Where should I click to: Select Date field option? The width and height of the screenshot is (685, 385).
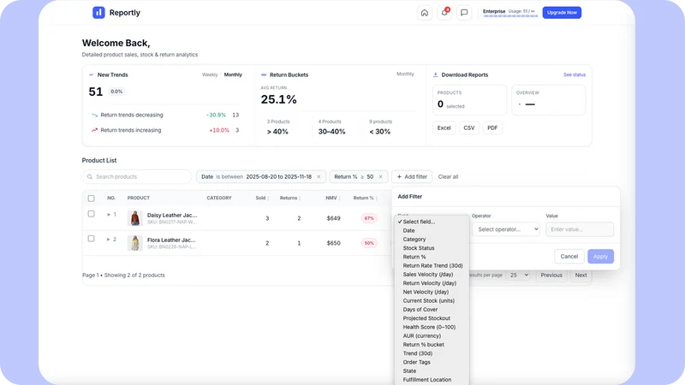(x=432, y=230)
